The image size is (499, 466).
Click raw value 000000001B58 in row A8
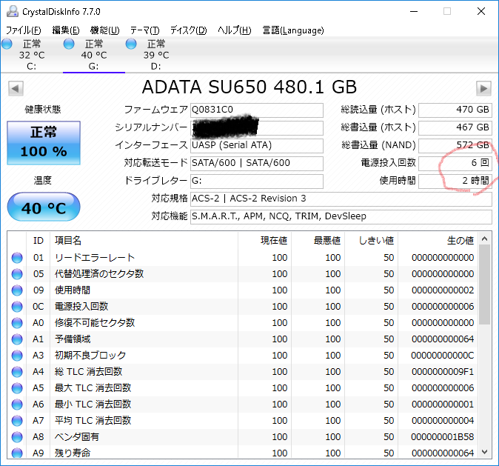tap(443, 437)
